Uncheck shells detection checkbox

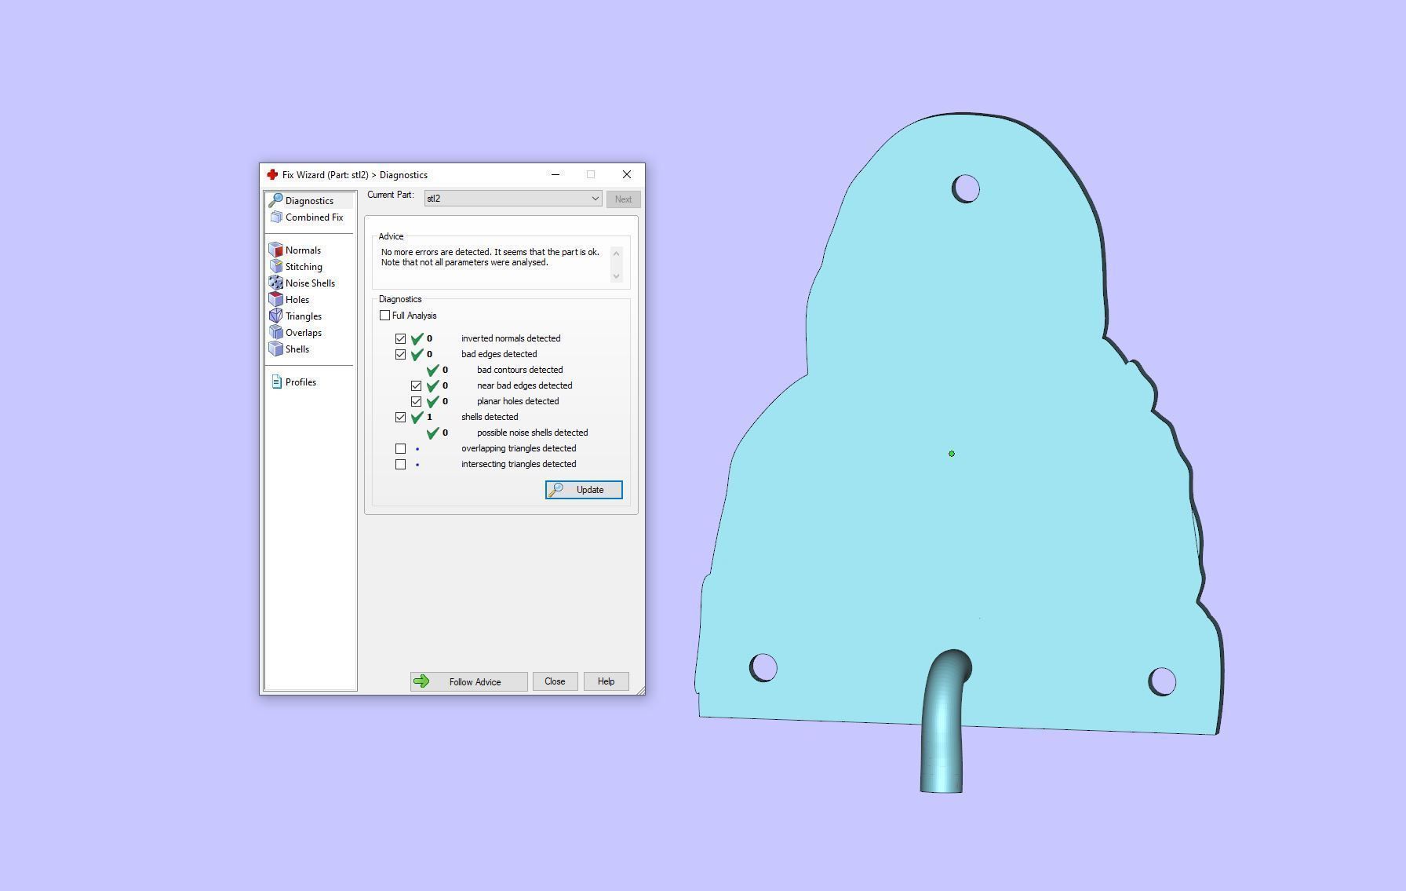[x=401, y=417]
